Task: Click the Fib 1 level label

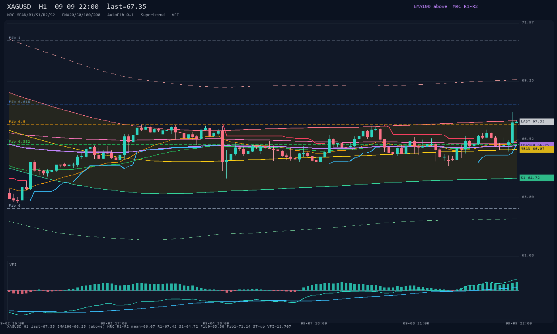Action: (x=15, y=38)
